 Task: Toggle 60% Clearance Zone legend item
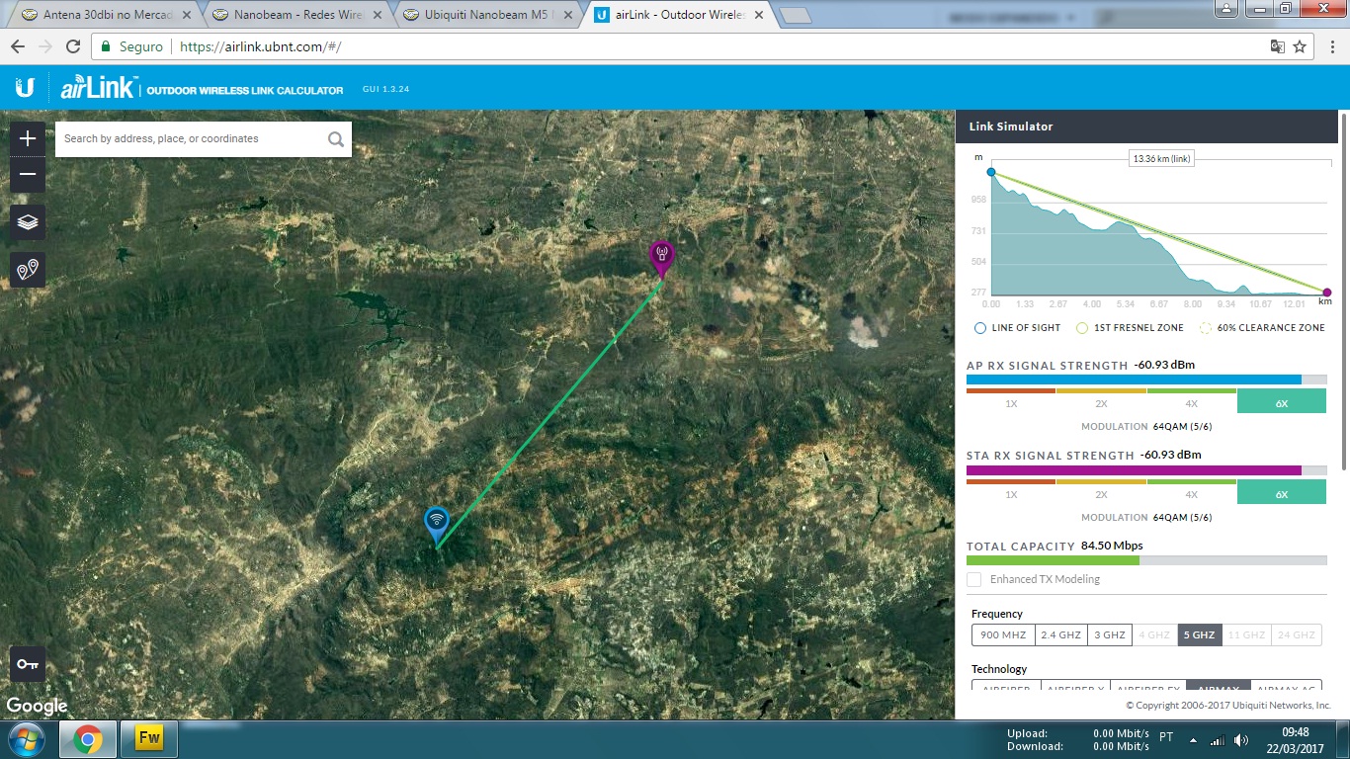[1262, 328]
